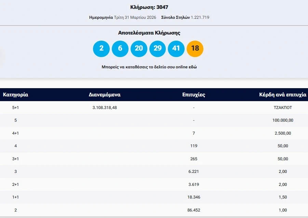Screen dimensions: 308x218
Task: Click the Κατηγορία column header
Action: [x=15, y=95]
